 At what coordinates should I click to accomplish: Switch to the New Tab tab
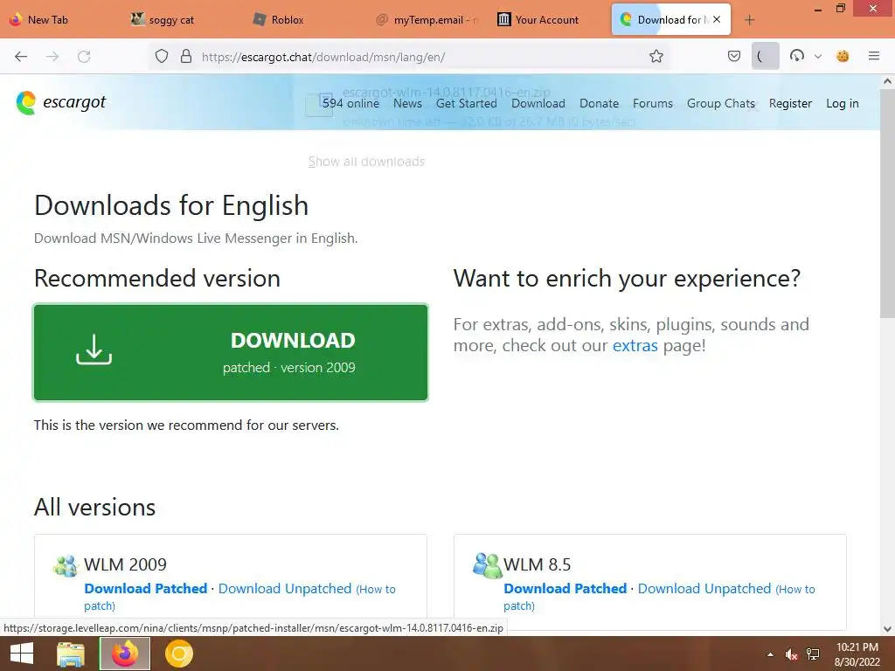tap(61, 19)
